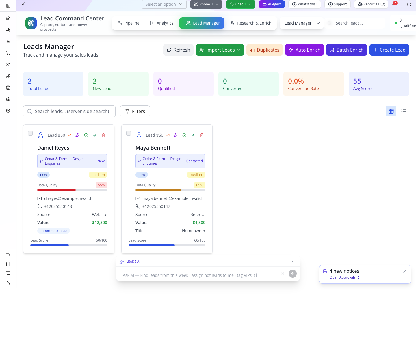Open the Lead Manager dropdown selector
The image size is (416, 346).
coord(302,23)
